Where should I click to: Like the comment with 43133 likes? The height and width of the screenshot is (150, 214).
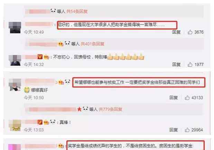(187, 98)
